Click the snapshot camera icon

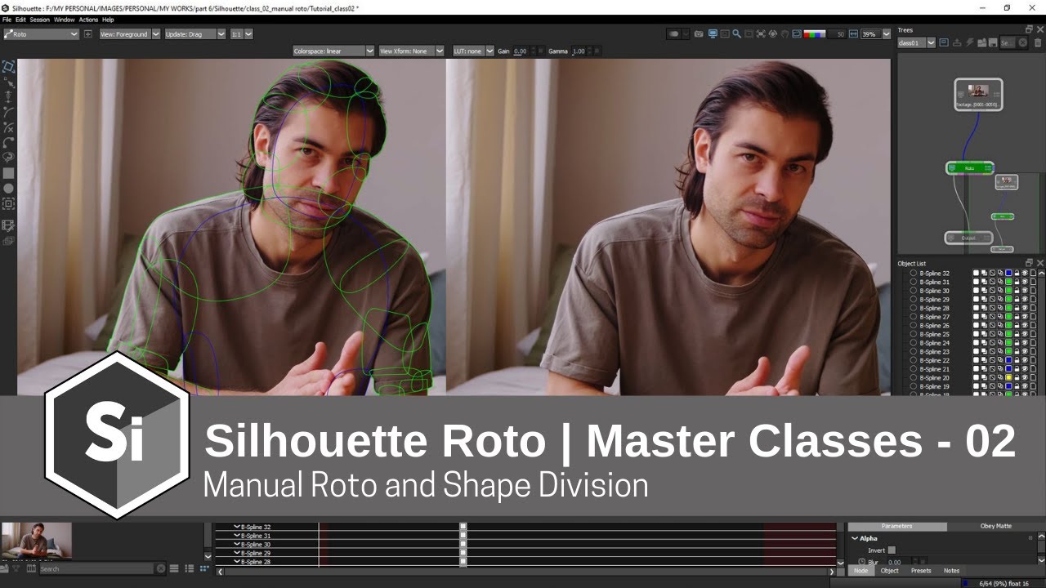pos(699,34)
